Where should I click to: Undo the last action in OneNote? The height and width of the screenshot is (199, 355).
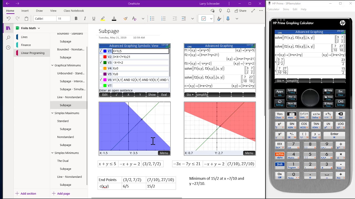point(9,19)
